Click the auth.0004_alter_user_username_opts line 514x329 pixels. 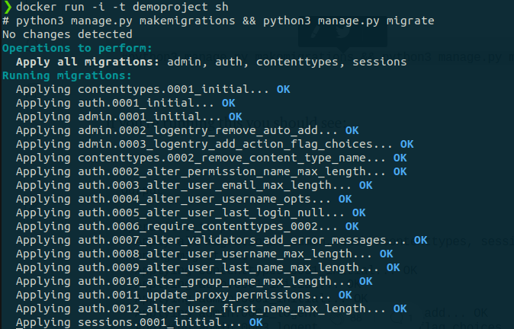click(184, 200)
